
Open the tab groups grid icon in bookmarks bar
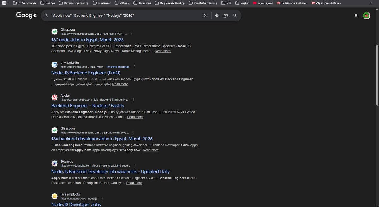click(4, 3)
